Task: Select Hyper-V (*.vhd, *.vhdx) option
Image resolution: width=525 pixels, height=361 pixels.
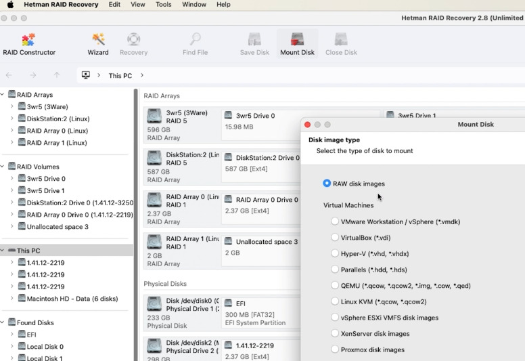Action: point(334,253)
